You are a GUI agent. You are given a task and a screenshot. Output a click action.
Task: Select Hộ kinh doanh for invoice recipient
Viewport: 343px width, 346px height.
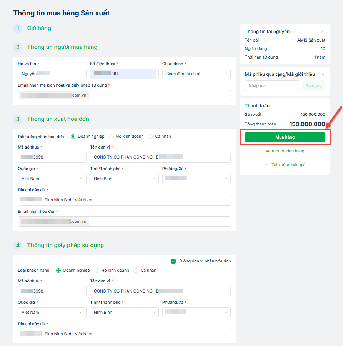pyautogui.click(x=112, y=137)
